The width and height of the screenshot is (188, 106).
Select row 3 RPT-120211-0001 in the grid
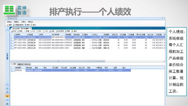[x=88, y=43]
